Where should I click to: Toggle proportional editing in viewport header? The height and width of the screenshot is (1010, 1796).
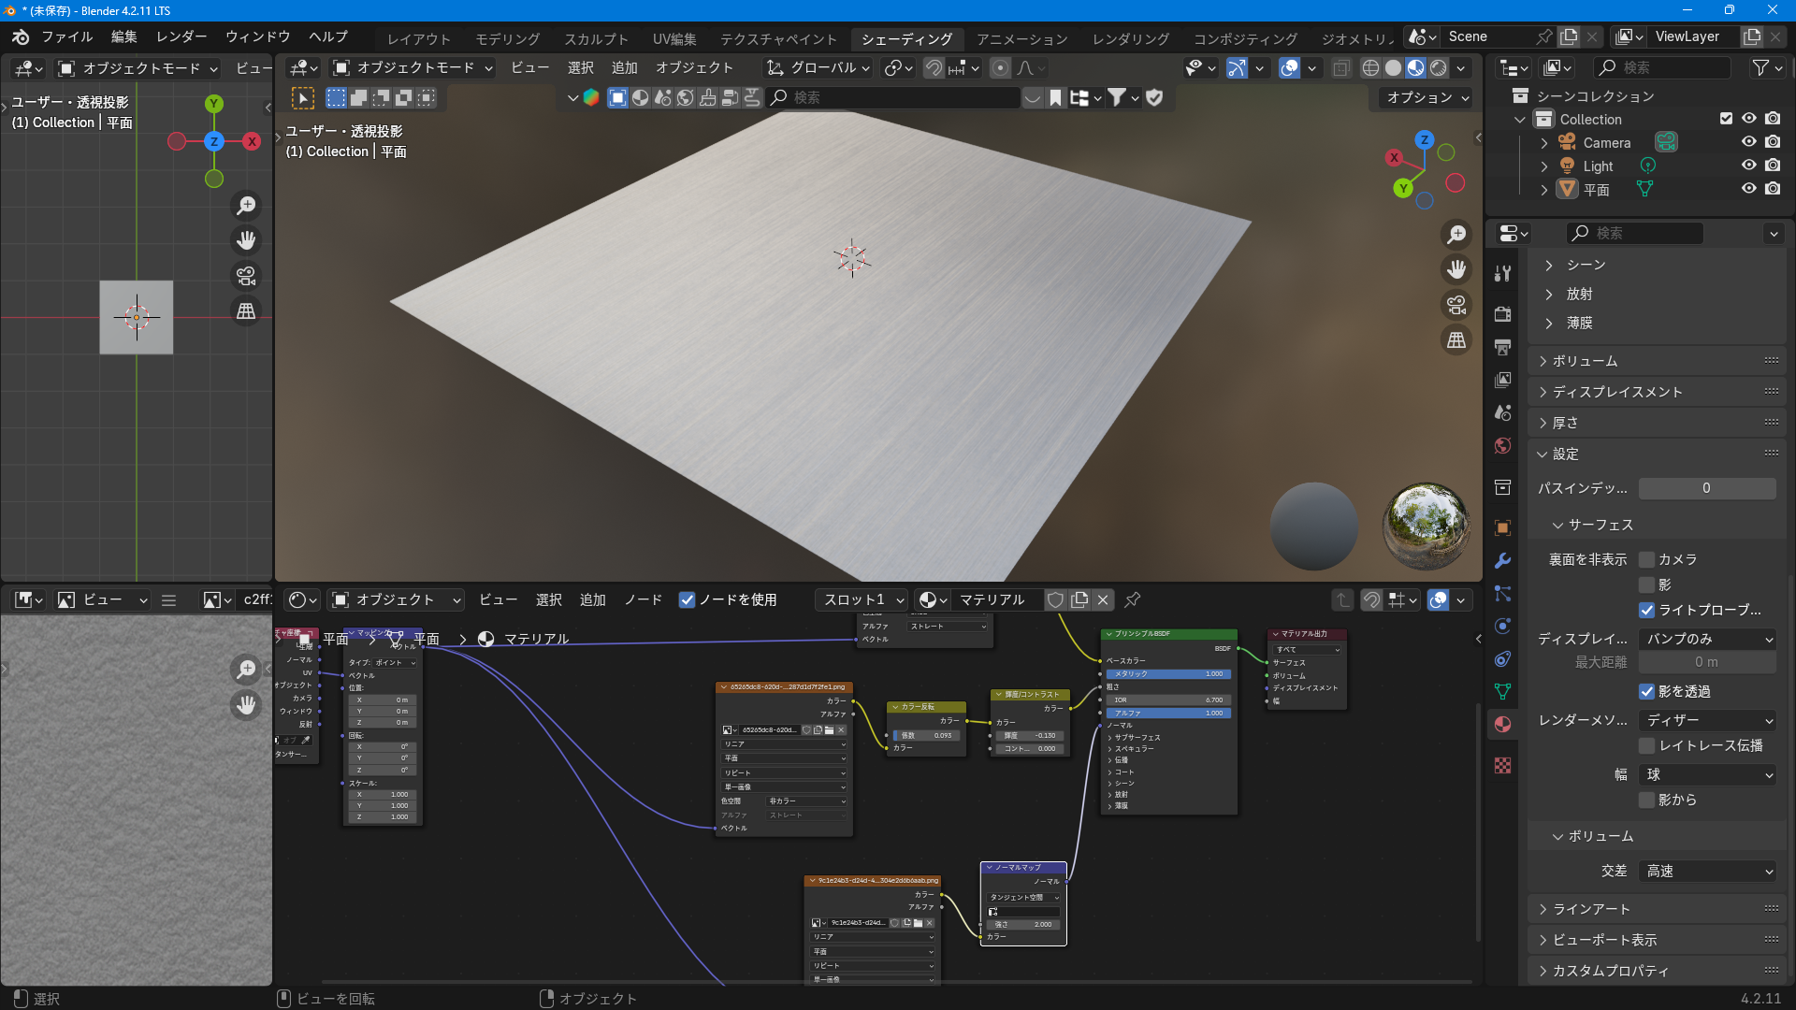tap(1000, 68)
